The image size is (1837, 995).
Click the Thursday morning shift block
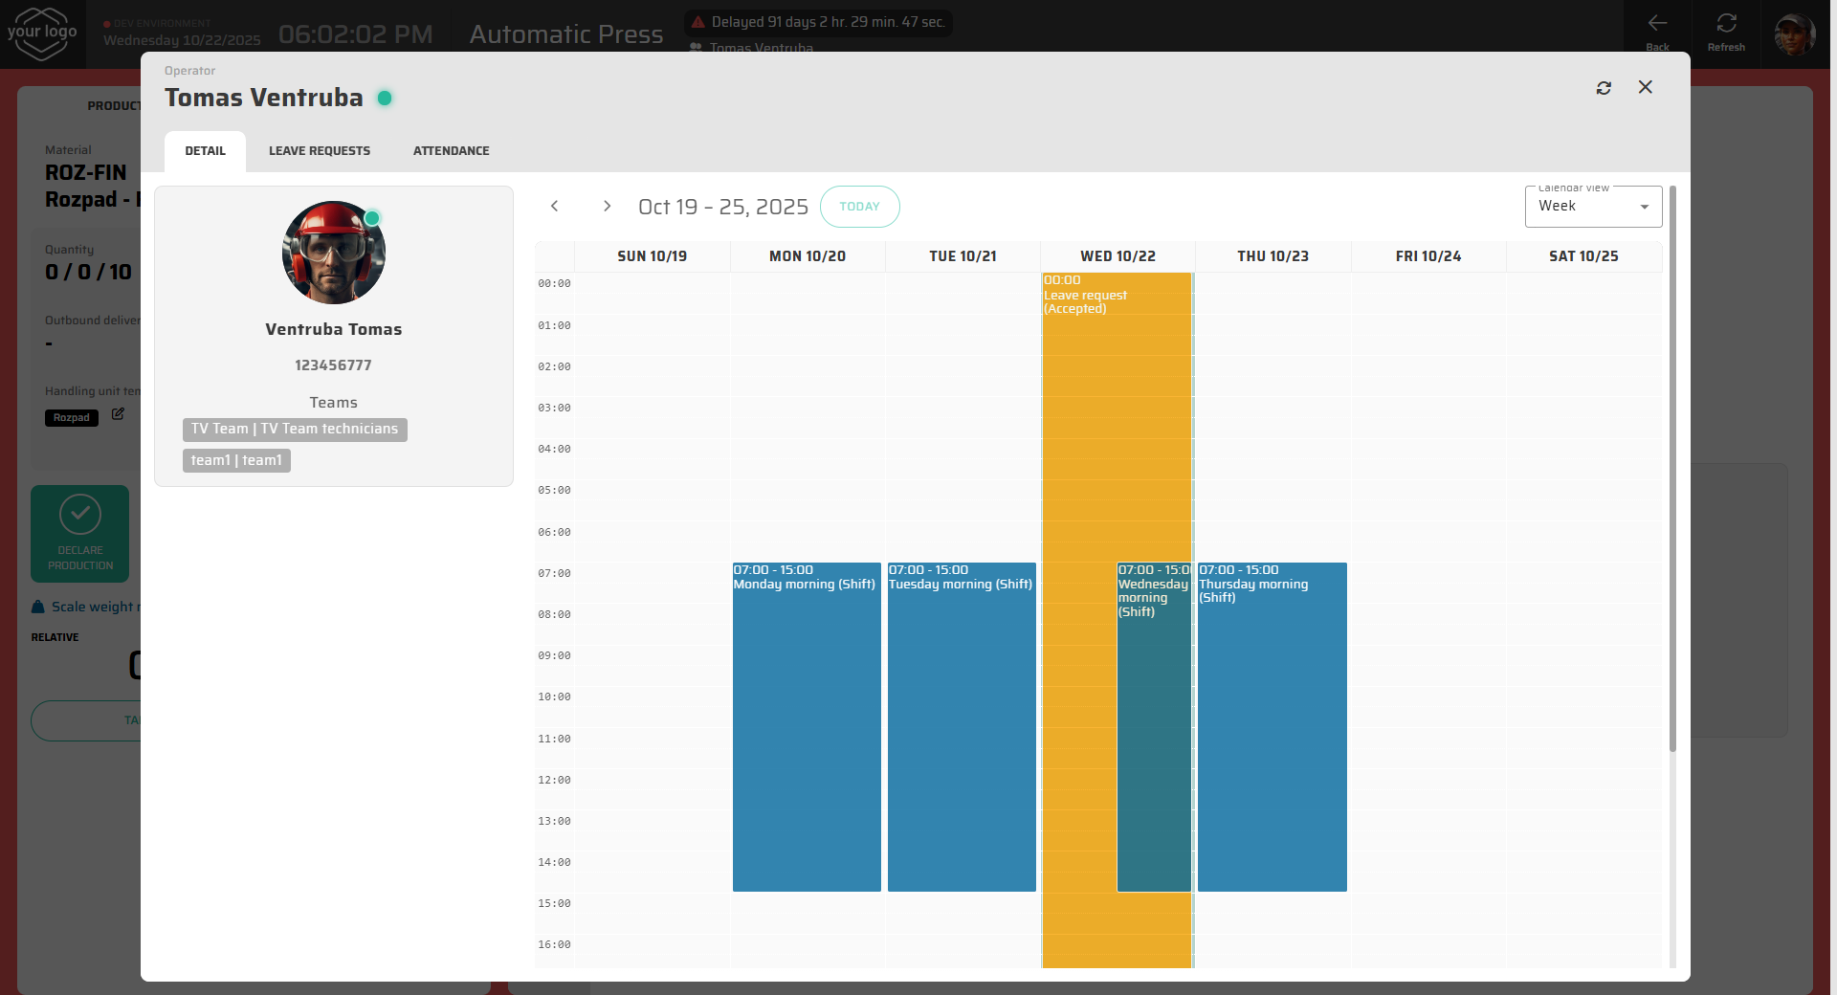click(x=1272, y=727)
